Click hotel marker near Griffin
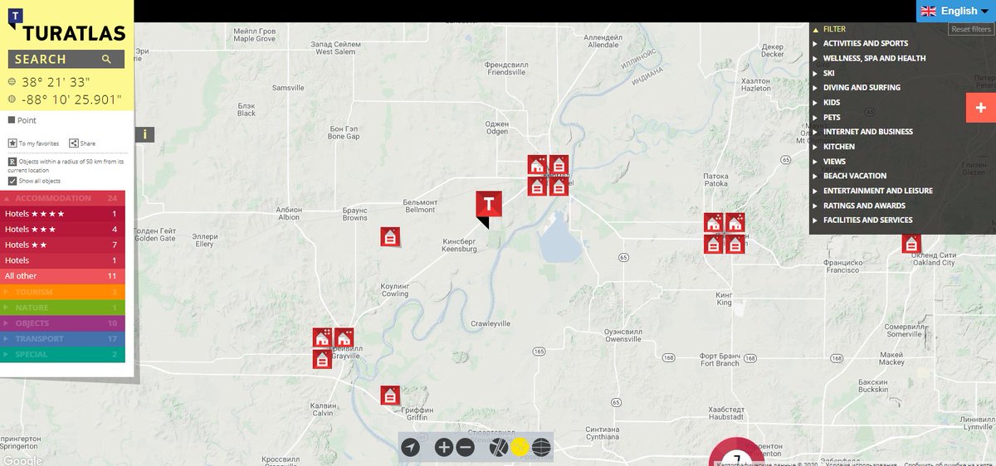The width and height of the screenshot is (996, 466). (x=390, y=396)
